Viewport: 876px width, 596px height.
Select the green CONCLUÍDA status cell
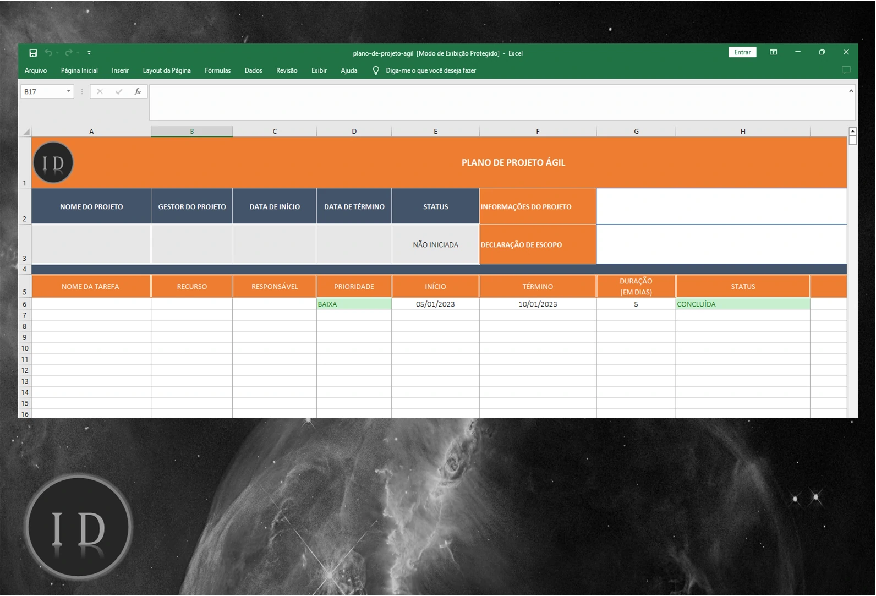click(742, 304)
